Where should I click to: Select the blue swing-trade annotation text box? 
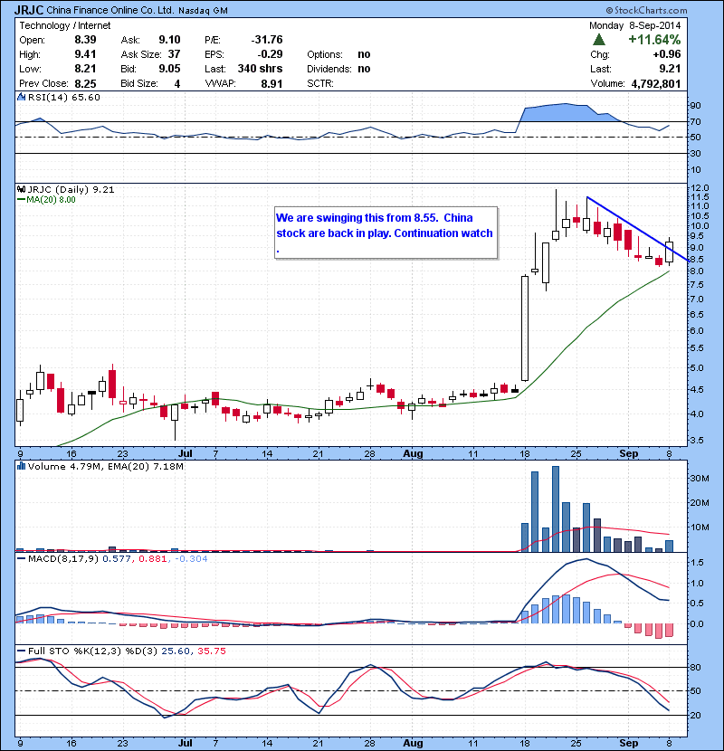point(386,233)
